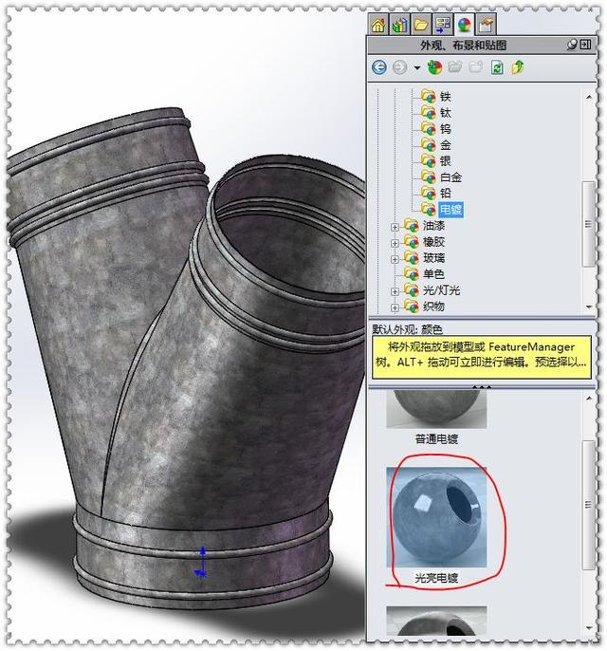Pin the task pane with pushpin icon
Image resolution: width=607 pixels, height=651 pixels.
click(x=572, y=45)
